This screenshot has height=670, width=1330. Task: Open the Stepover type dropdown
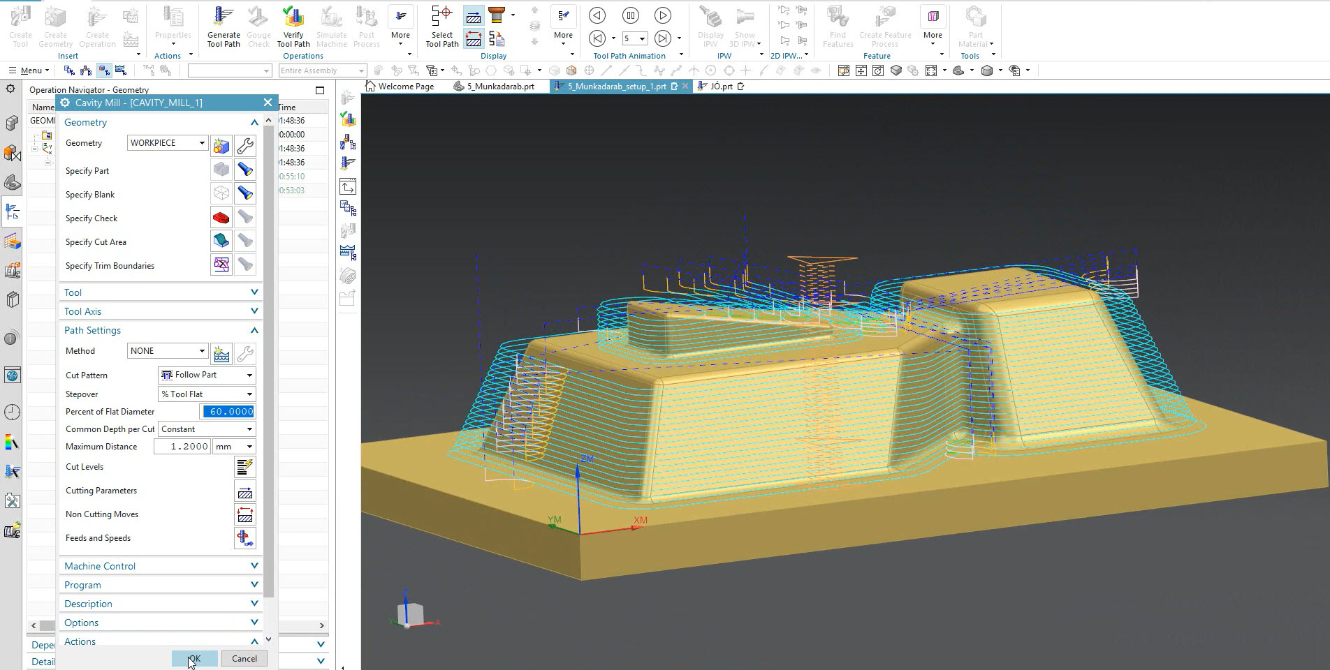(x=207, y=394)
